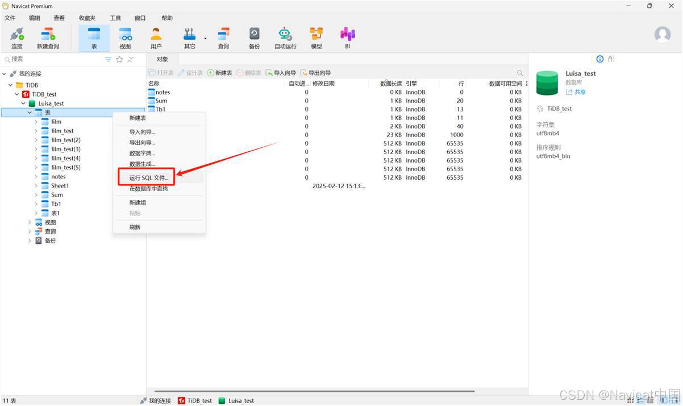Screen dimensions: 683x406
Task: Click the notes table icon in object list
Action: point(151,92)
